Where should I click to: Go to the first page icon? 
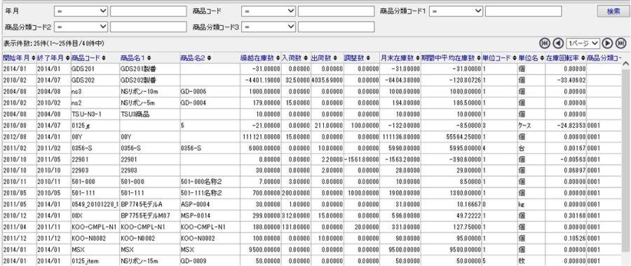click(x=545, y=43)
